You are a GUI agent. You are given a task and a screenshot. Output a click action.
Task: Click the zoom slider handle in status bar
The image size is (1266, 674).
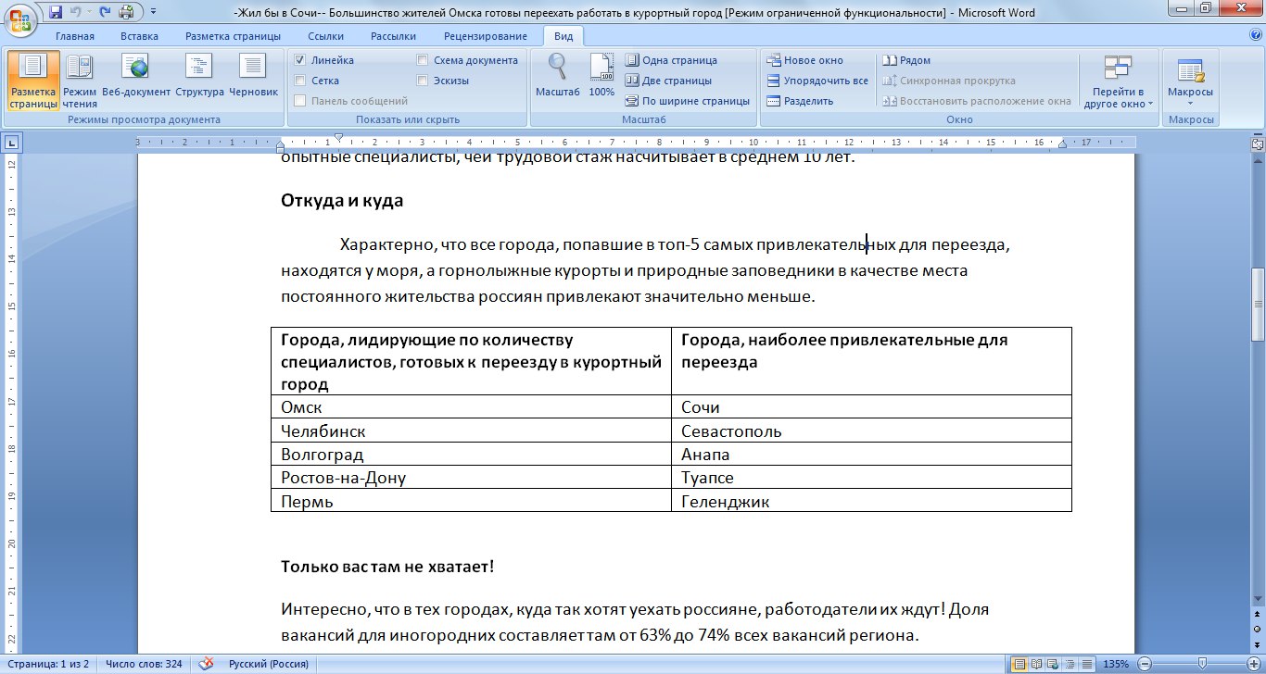pyautogui.click(x=1202, y=664)
